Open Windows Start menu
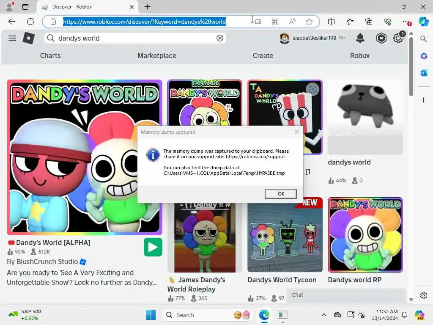The image size is (433, 325). click(151, 315)
